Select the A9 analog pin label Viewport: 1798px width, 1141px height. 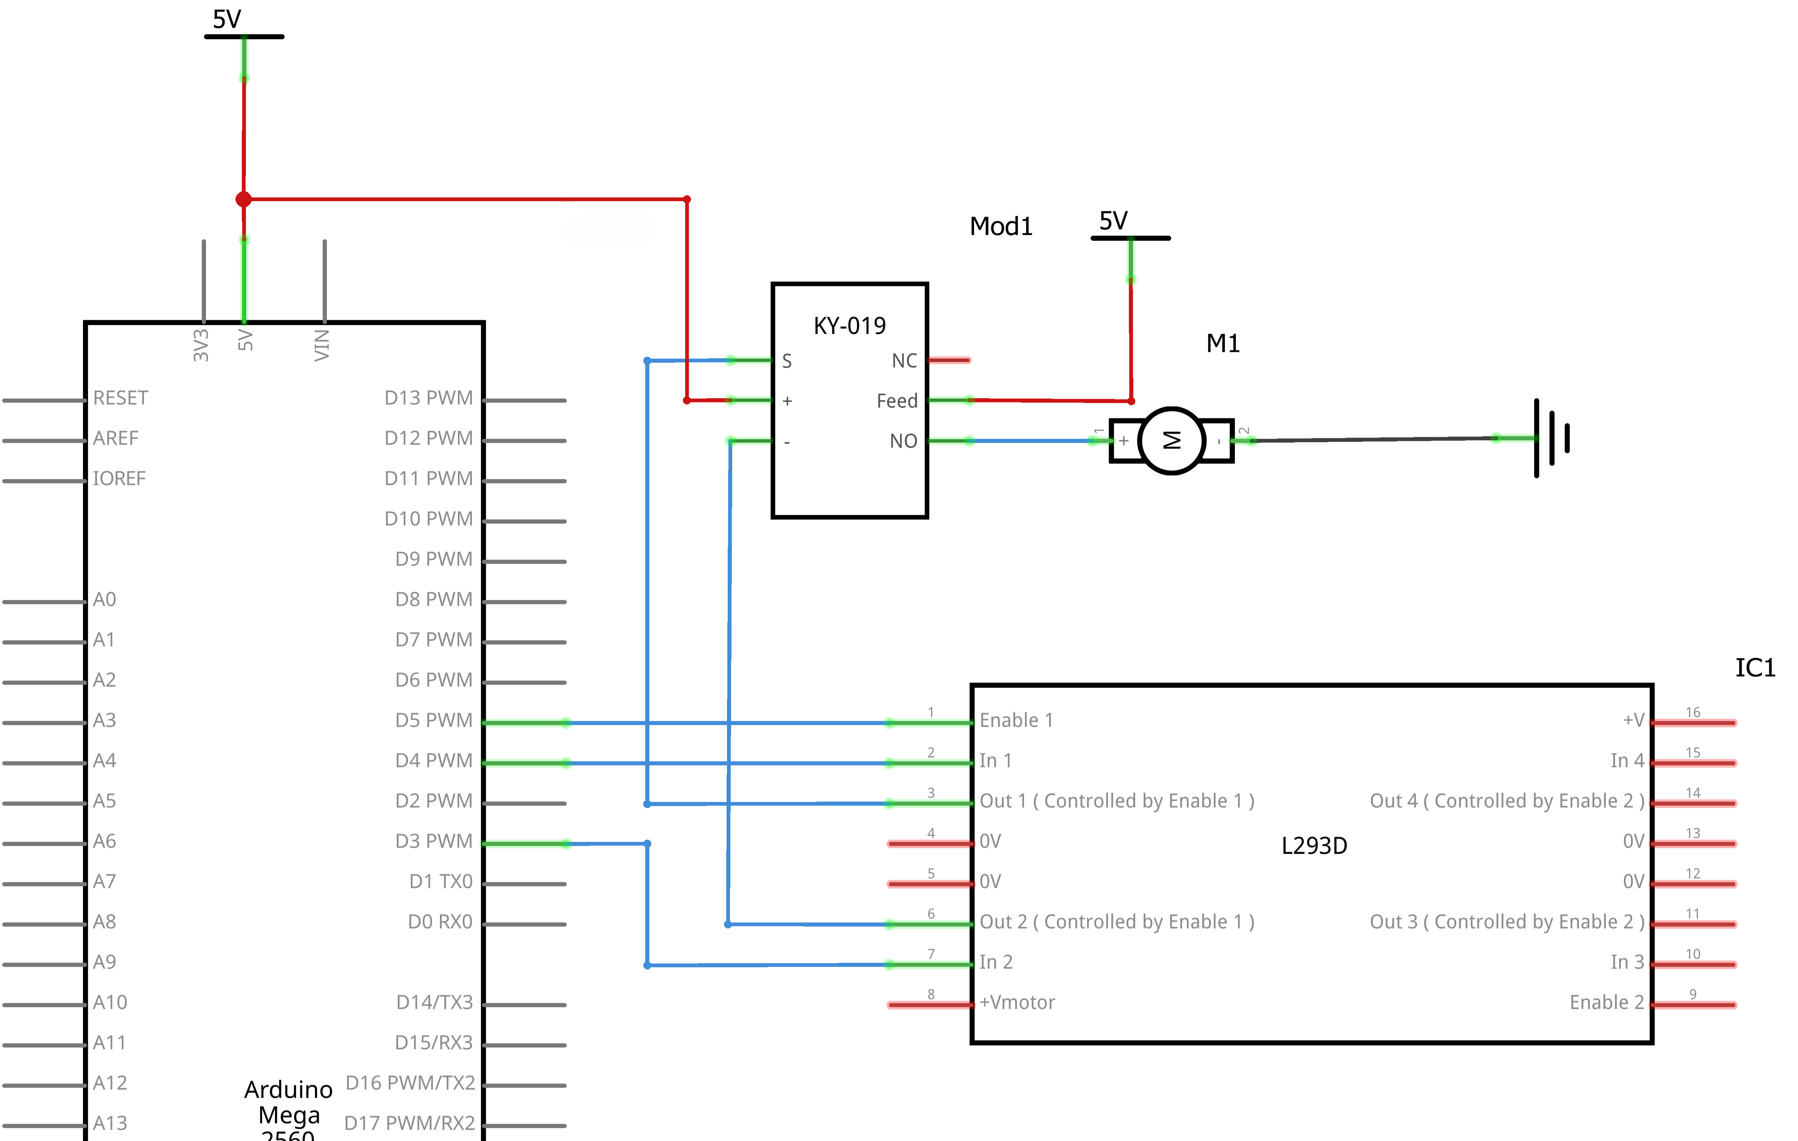(x=104, y=963)
